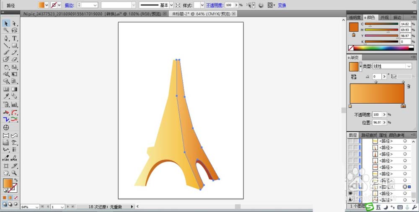Switch to the Nipic_24377523 document tab
Screen dimensions: 419x212
[x=92, y=14]
